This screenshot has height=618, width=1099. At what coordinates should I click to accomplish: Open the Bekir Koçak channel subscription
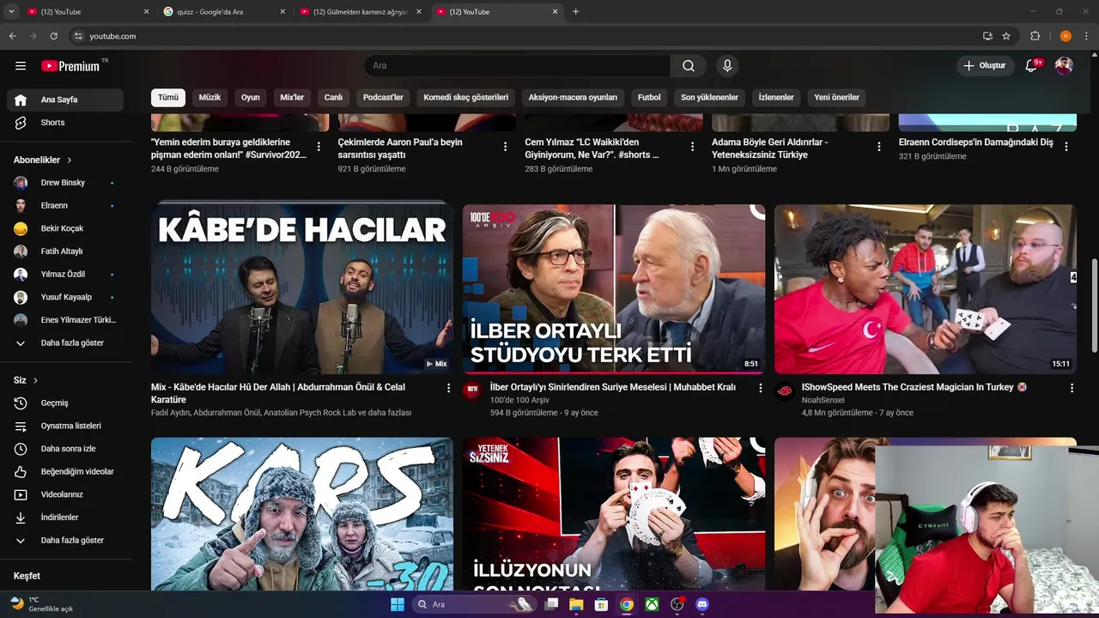65,228
